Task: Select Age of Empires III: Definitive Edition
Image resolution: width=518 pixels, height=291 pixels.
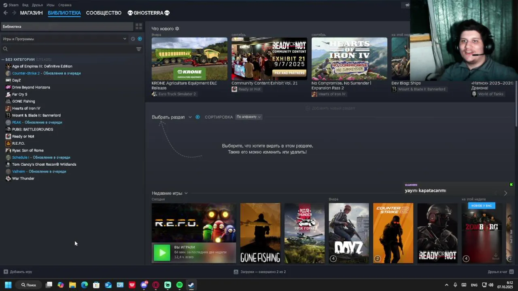Action: [x=42, y=66]
